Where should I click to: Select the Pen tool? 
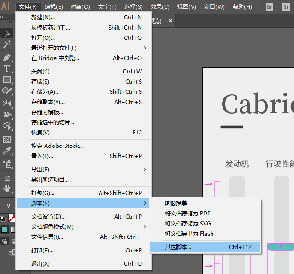(x=7, y=57)
